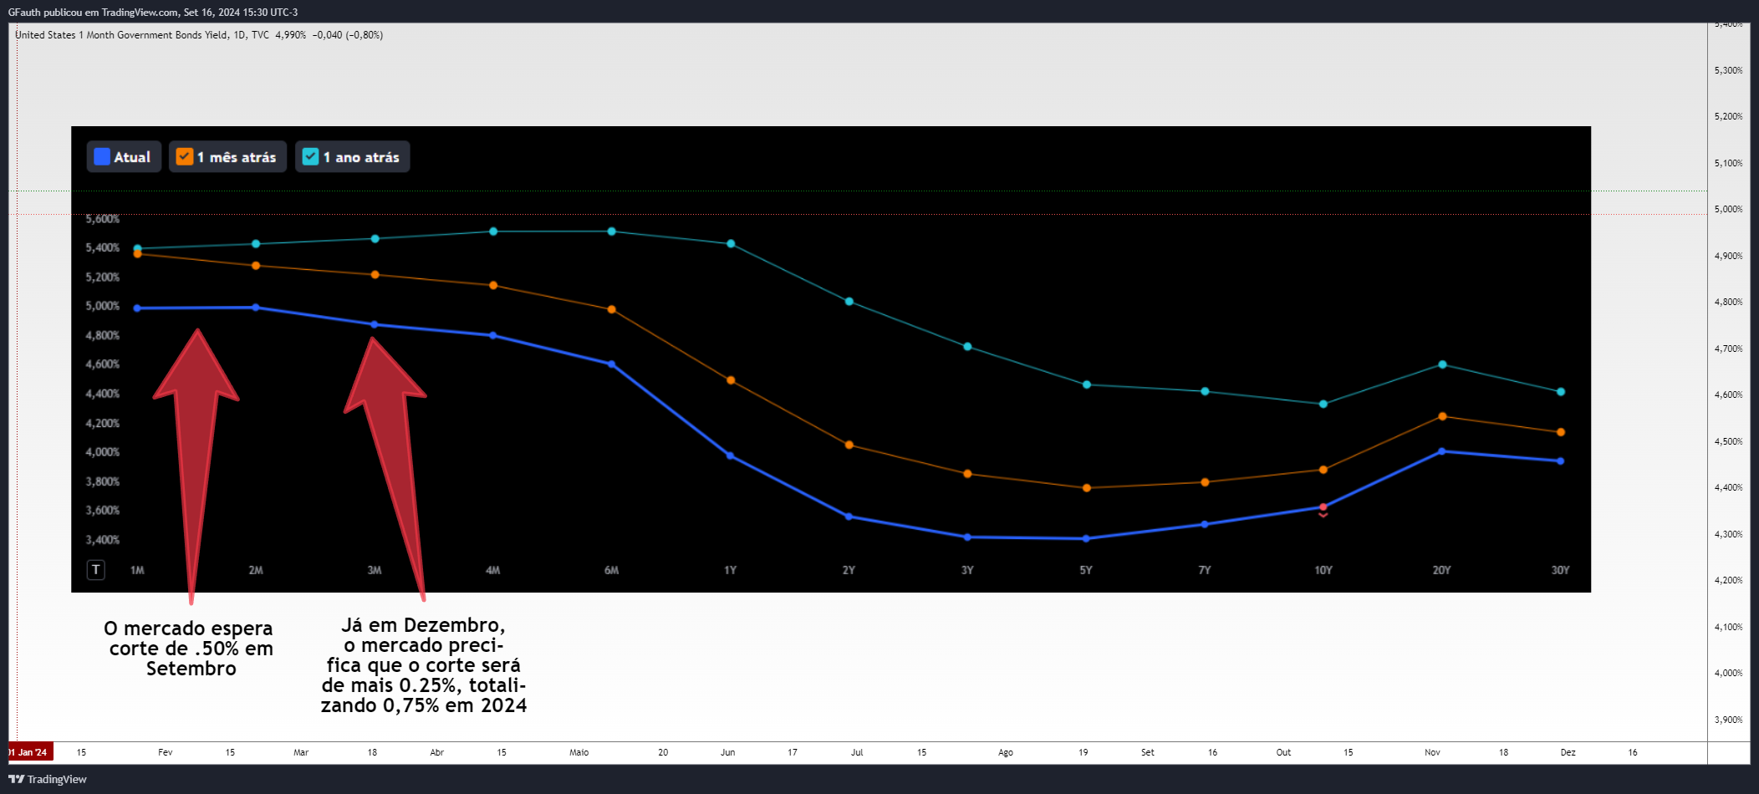Screen dimensions: 1759x794
Task: Click the Set label on the time axis
Action: point(1148,752)
